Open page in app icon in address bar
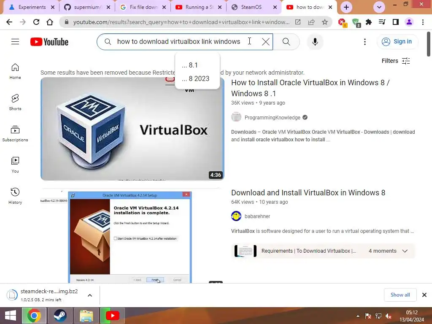 (x=298, y=22)
